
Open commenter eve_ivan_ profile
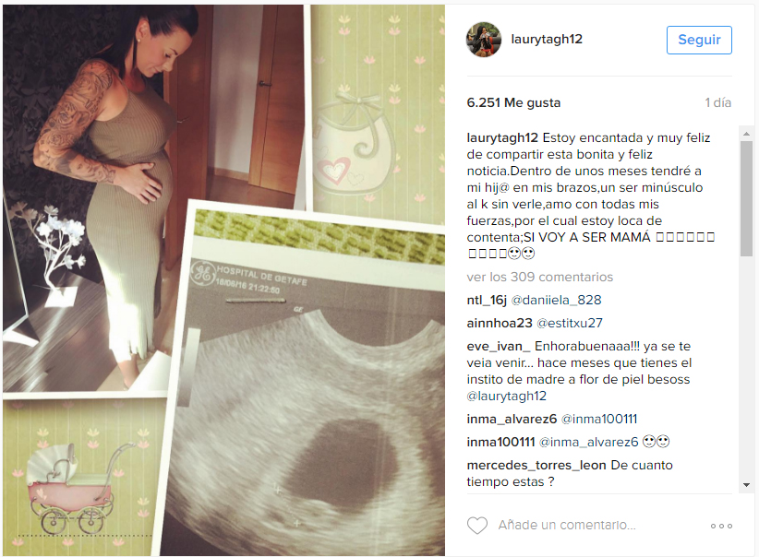point(499,346)
